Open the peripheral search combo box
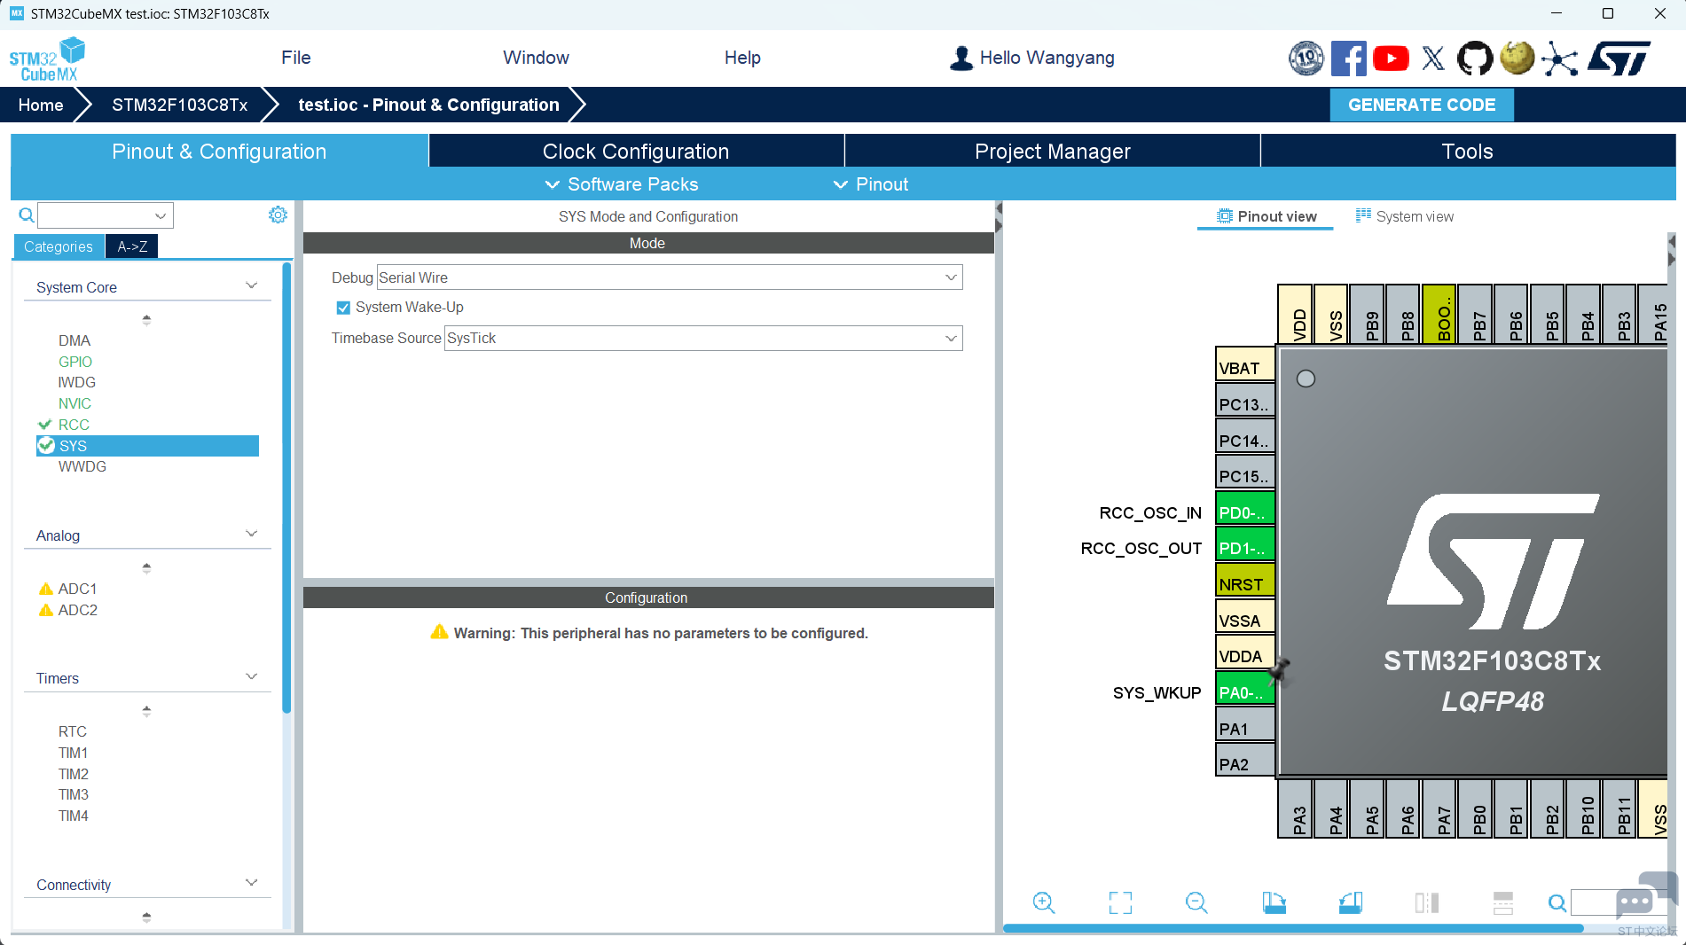 pos(106,215)
